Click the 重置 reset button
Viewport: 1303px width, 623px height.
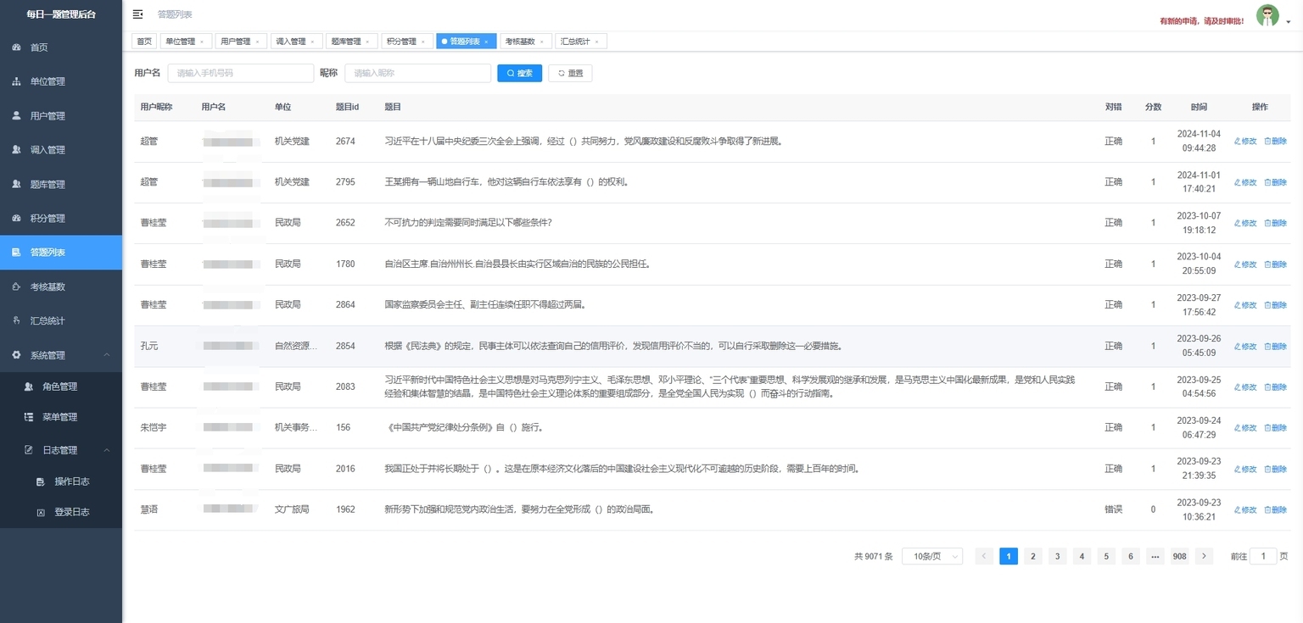[570, 74]
